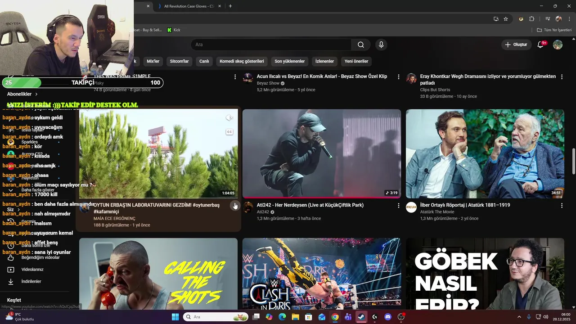Select the Yeni öneriler filter chip
Screen dimensions: 576x324
(x=356, y=61)
